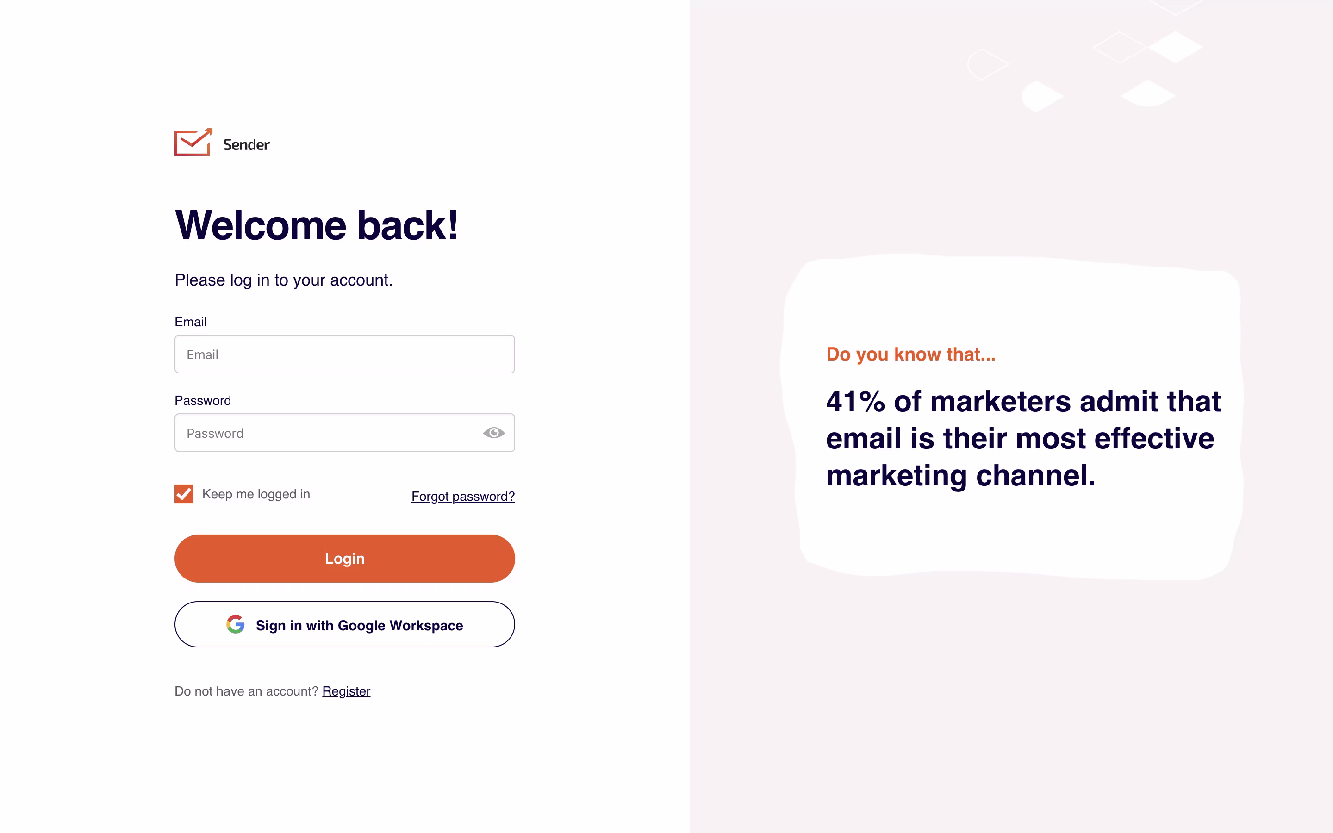Open the Register link

coord(347,691)
